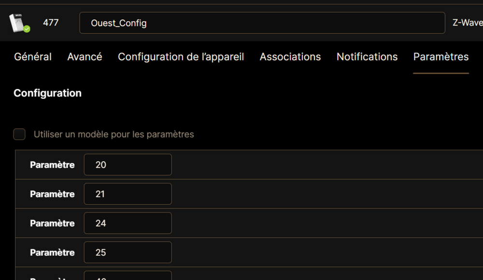This screenshot has width=483, height=280.
Task: Click the Paramètre label beside value 25
Action: [x=52, y=252]
